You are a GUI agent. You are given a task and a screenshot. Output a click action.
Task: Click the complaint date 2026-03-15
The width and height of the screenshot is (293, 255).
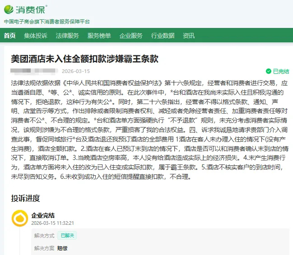click(x=76, y=71)
